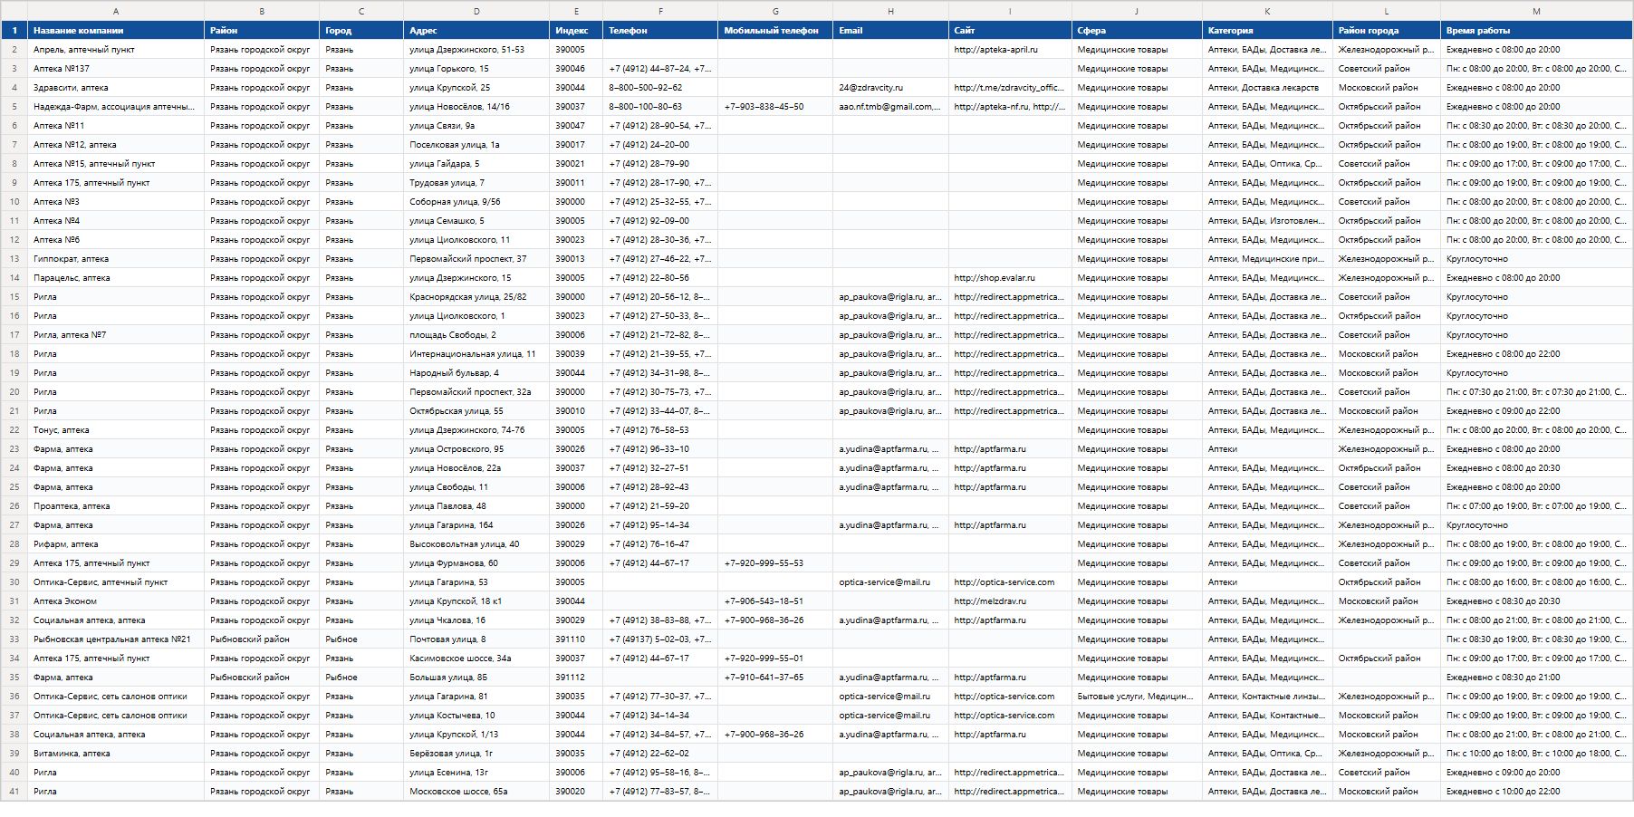Select cell 'Аптека Эконом'

click(x=116, y=601)
